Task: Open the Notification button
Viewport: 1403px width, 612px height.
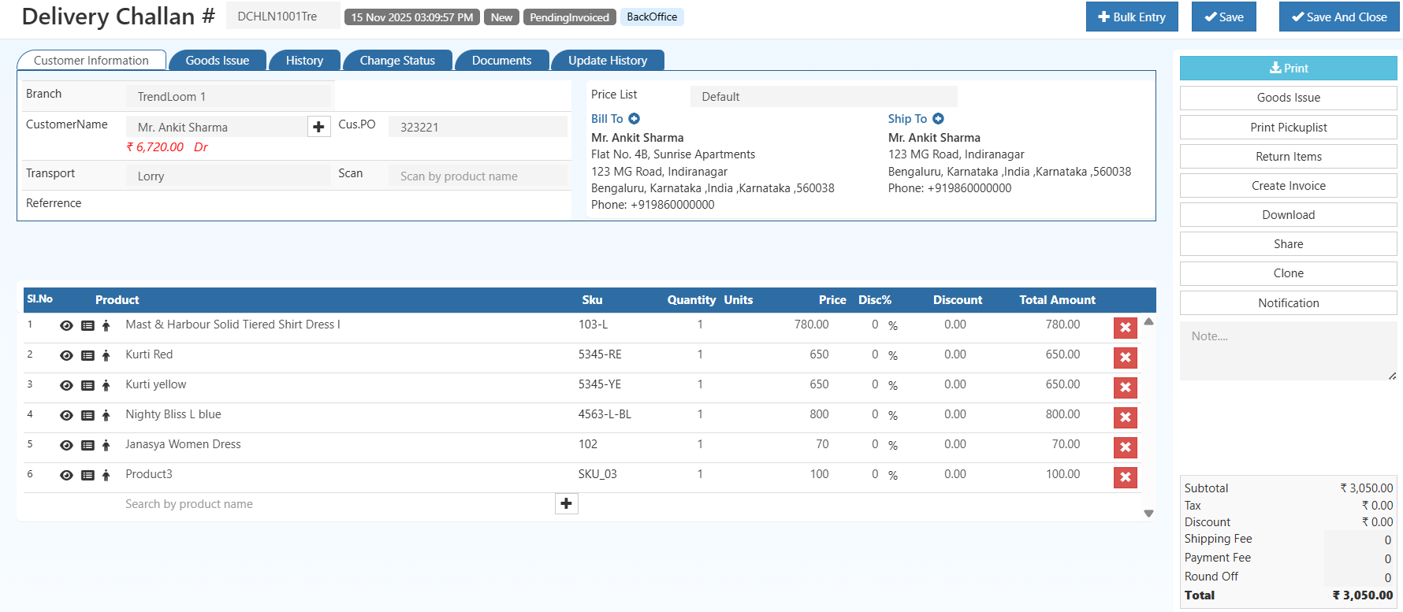Action: click(x=1288, y=303)
